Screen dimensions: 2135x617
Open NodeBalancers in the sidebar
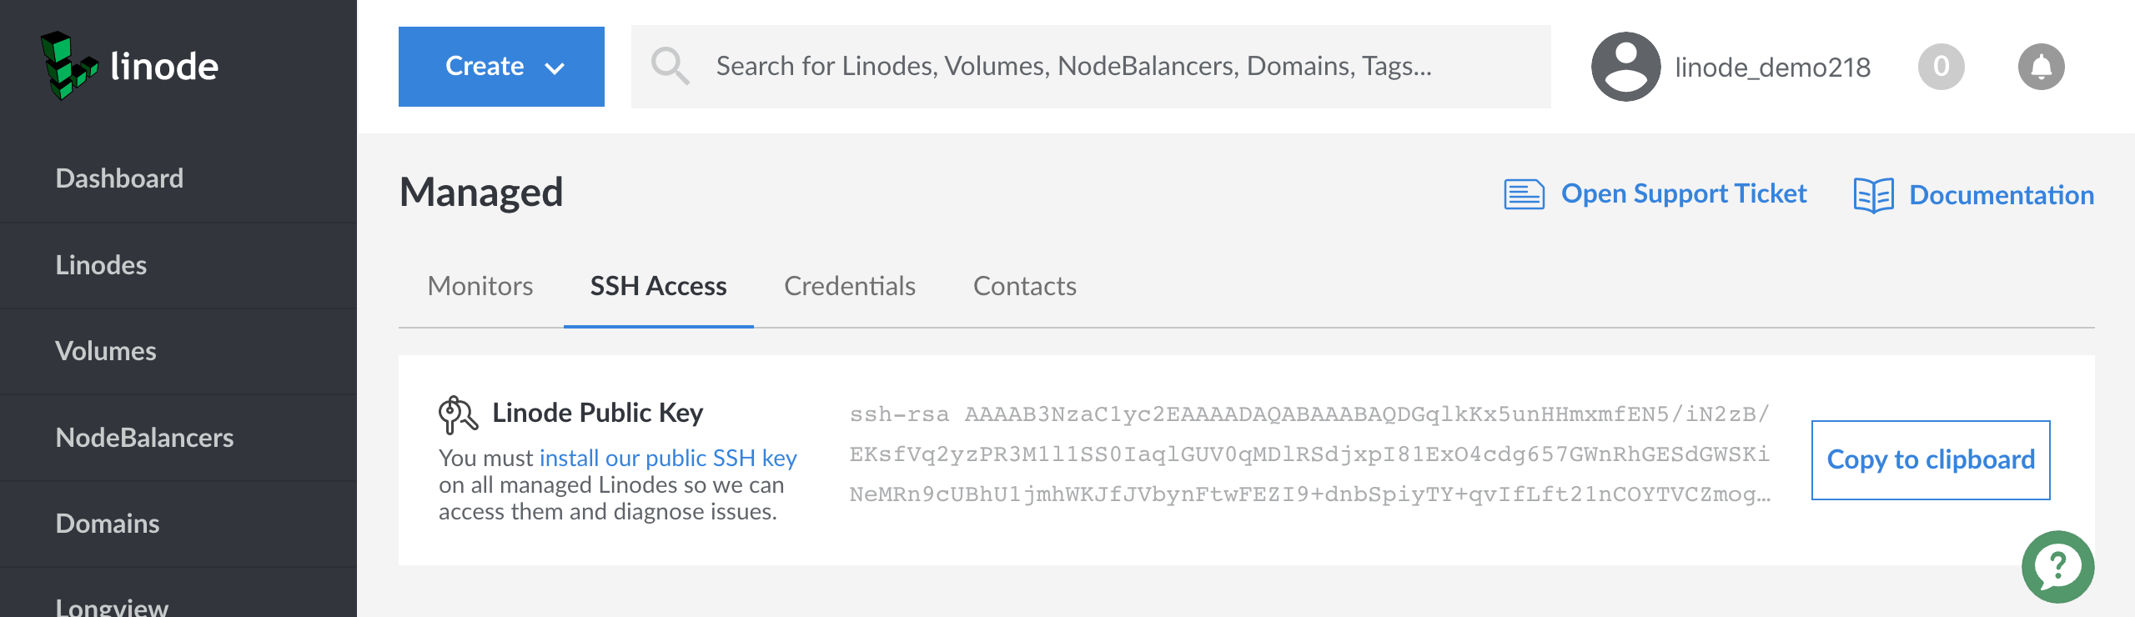pos(144,438)
